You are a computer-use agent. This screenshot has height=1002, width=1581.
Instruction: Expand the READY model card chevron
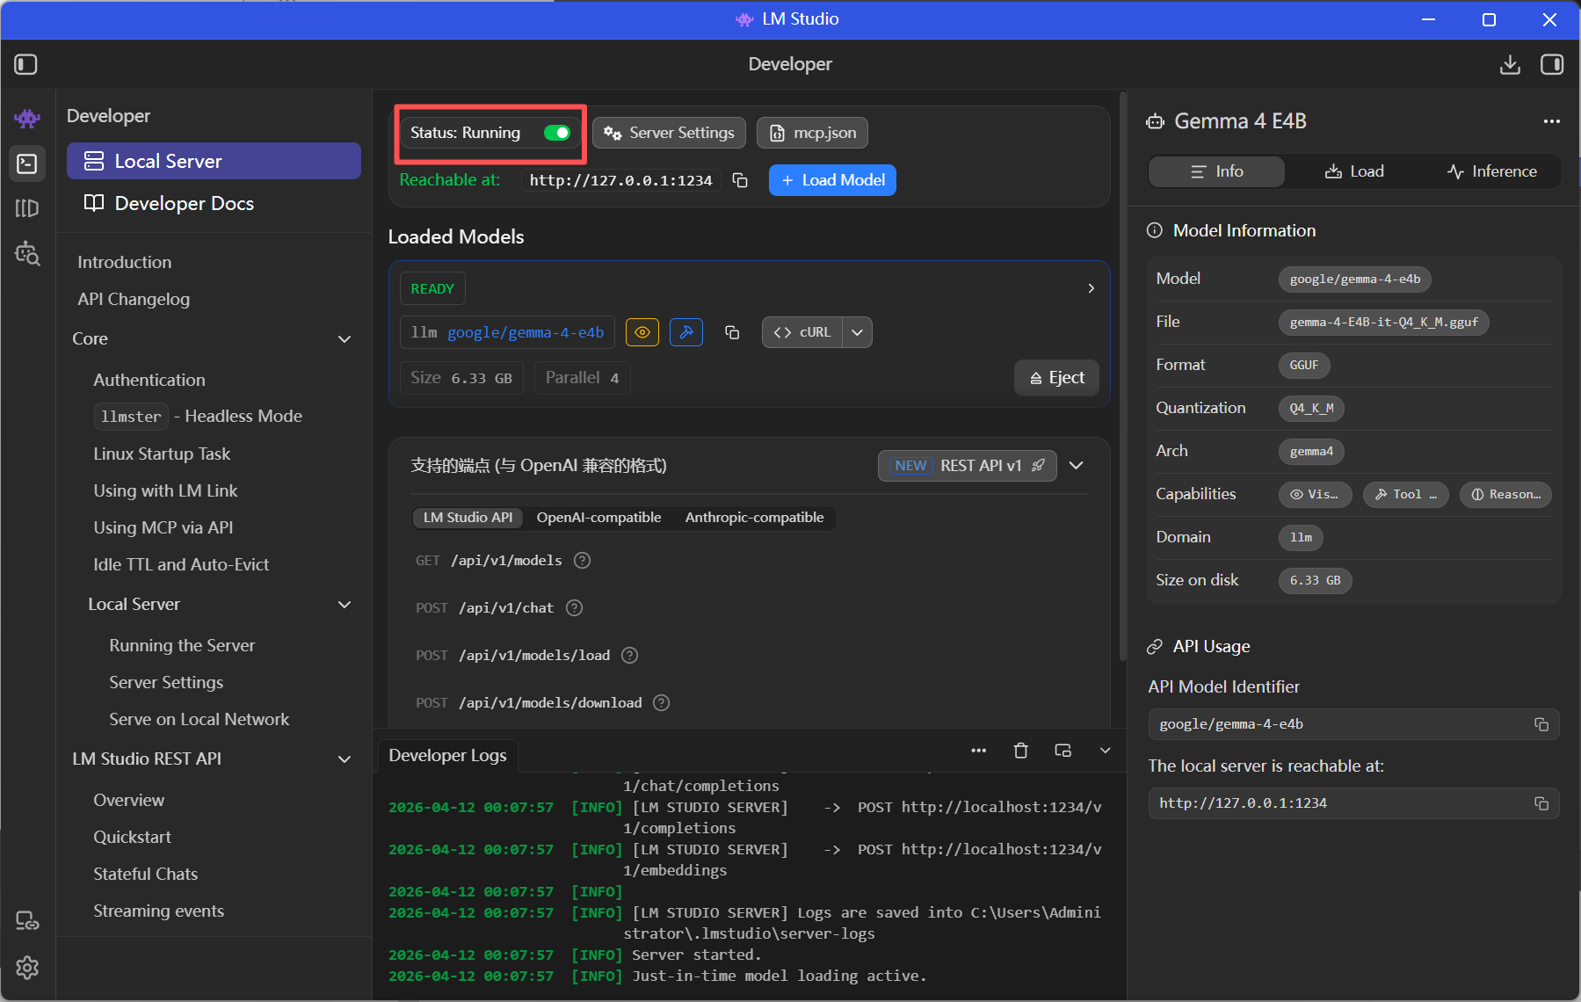(x=1091, y=288)
